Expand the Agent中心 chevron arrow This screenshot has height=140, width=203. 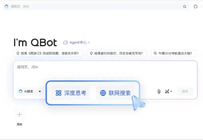coord(89,43)
